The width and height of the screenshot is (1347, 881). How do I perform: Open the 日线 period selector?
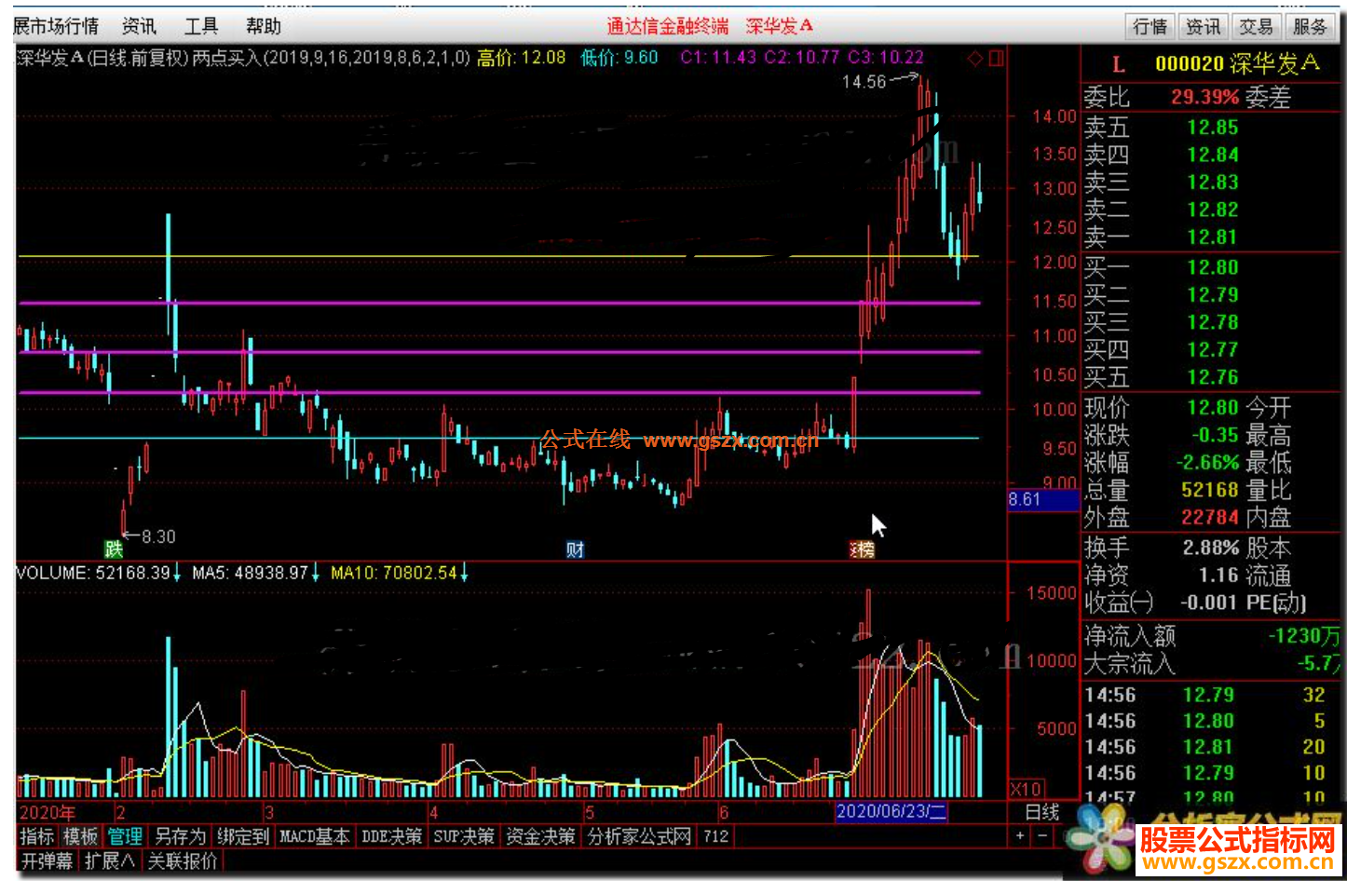coord(1042,812)
